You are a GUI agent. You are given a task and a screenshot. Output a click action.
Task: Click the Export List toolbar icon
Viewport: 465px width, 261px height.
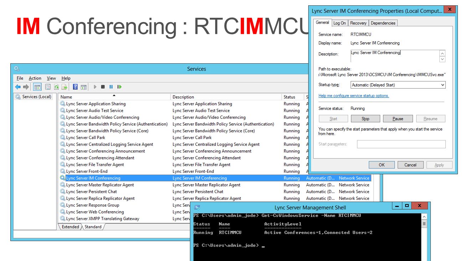(x=64, y=87)
